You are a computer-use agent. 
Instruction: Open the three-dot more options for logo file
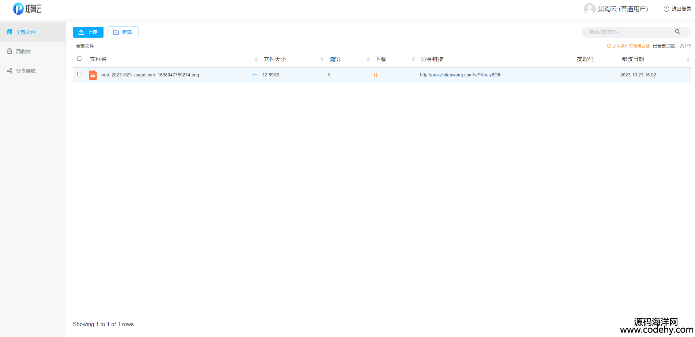254,75
